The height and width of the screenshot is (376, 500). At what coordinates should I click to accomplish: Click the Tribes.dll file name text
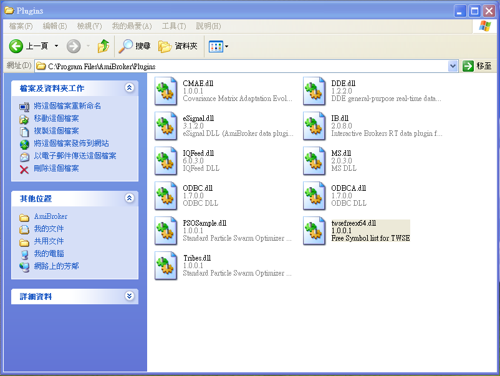point(197,258)
